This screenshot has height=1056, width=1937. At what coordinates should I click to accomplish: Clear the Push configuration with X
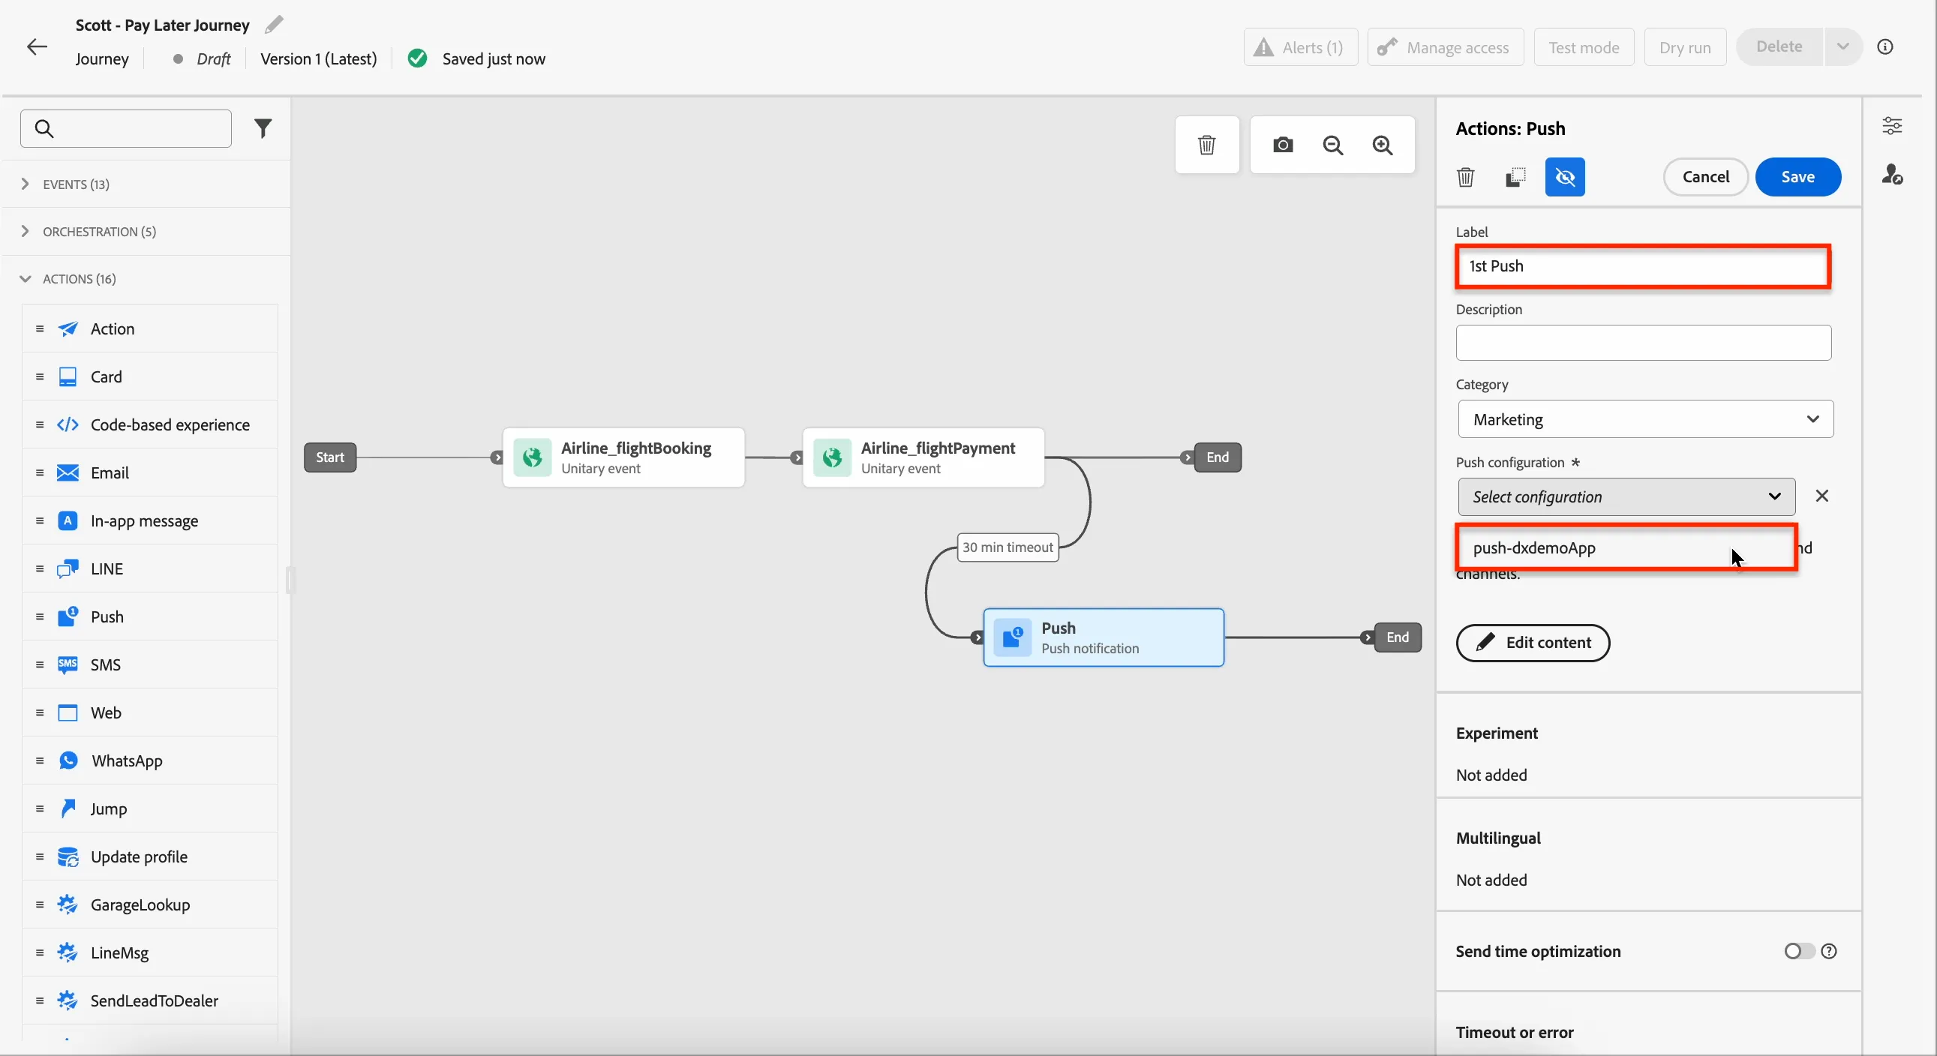coord(1821,496)
